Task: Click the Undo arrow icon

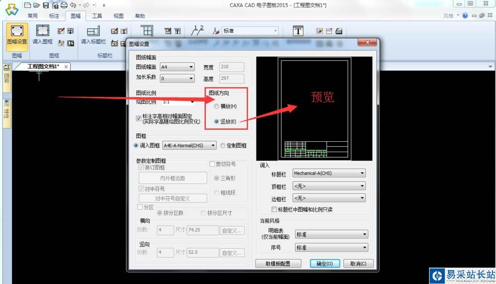Action: (73, 5)
